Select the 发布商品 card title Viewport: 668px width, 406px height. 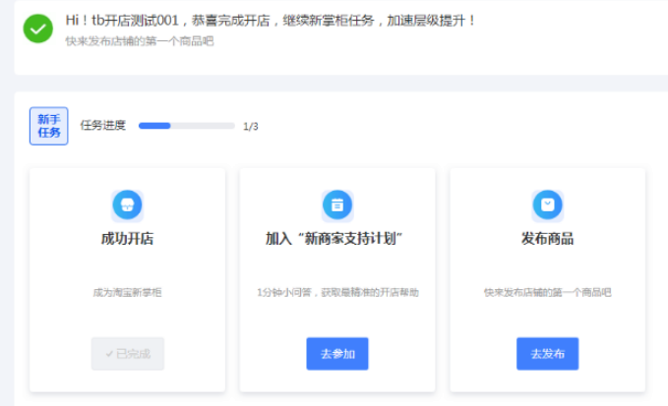[x=547, y=239]
